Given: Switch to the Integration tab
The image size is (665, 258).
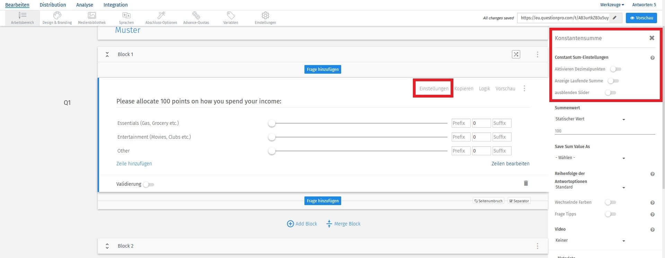Looking at the screenshot, I should point(116,5).
